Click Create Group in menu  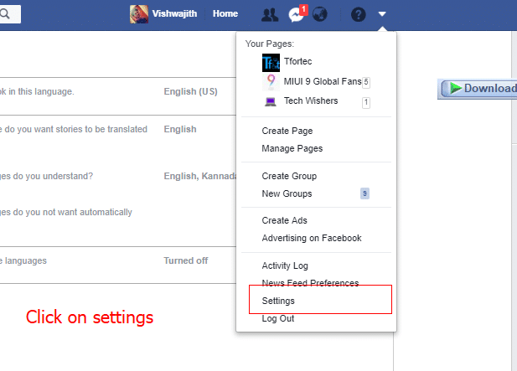289,176
